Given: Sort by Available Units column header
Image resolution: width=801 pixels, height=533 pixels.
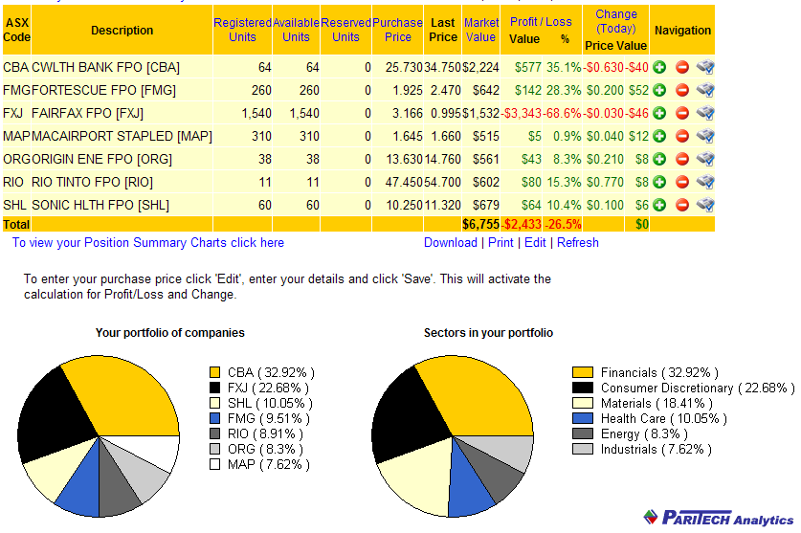Looking at the screenshot, I should [x=296, y=30].
